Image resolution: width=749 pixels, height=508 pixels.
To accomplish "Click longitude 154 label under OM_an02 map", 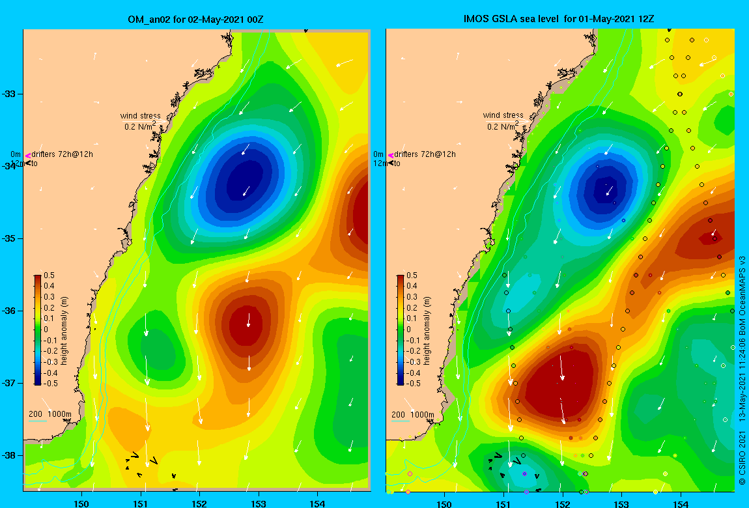I will [x=317, y=503].
